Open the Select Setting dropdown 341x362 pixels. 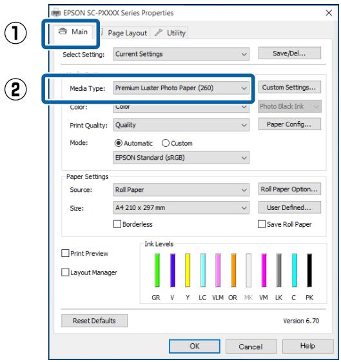[x=181, y=54]
